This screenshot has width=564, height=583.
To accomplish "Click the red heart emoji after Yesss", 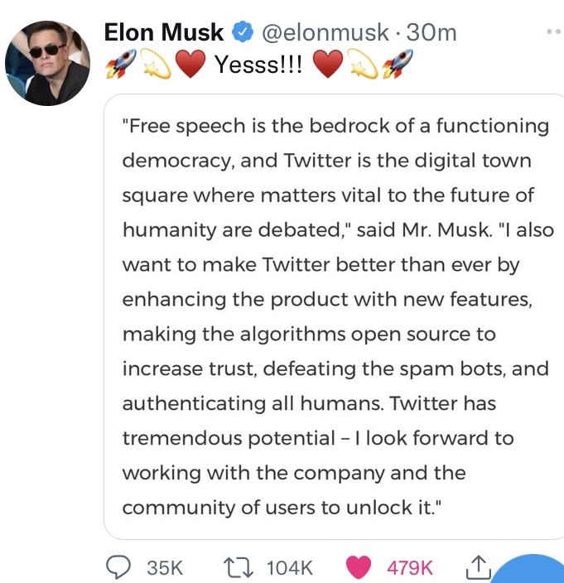I will click(x=328, y=65).
